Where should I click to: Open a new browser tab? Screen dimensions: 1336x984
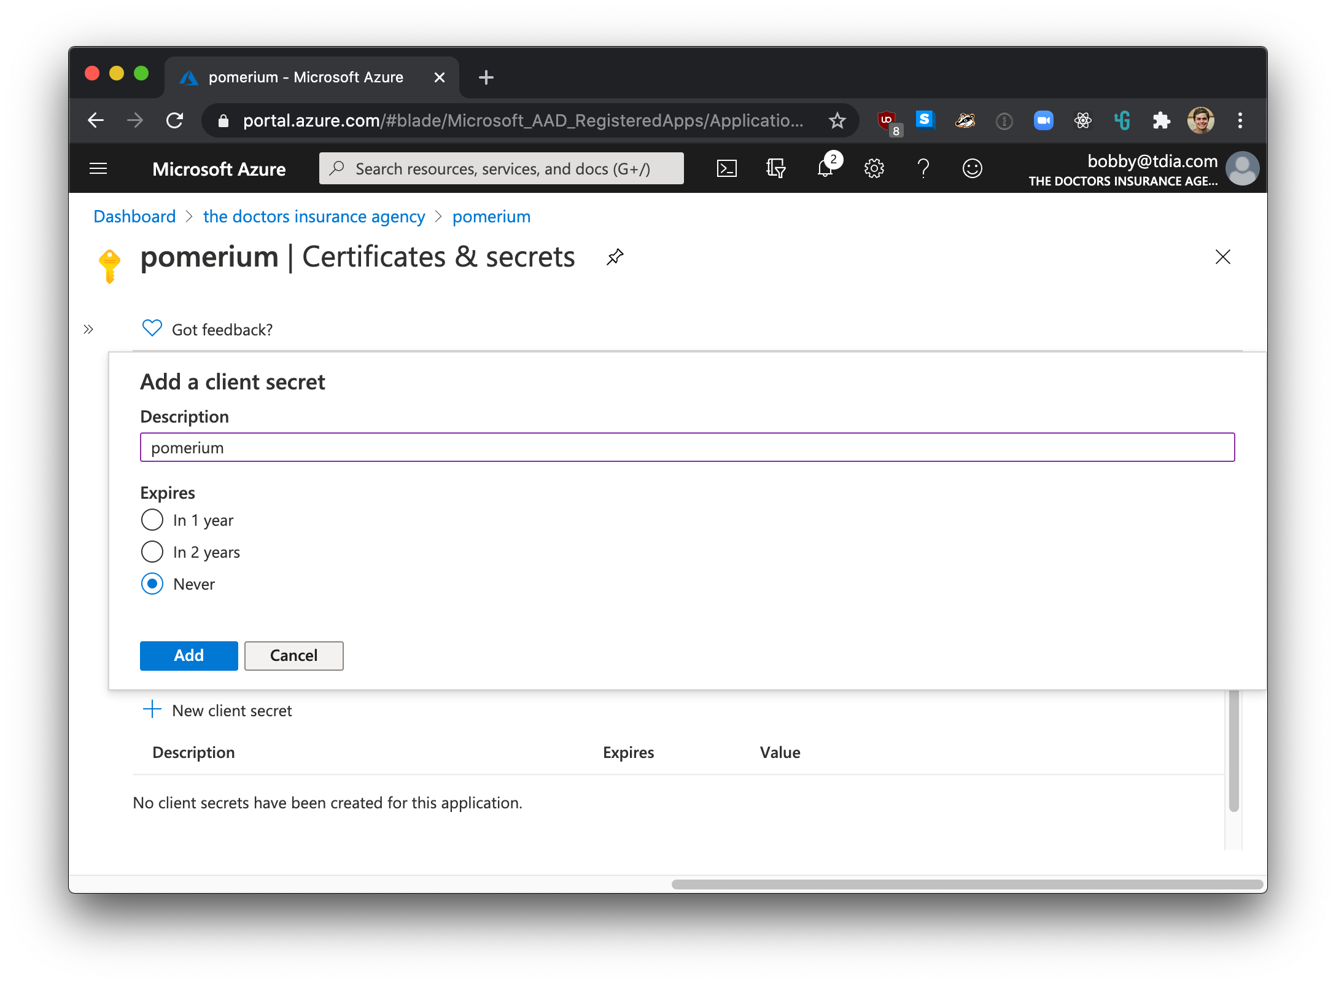[486, 77]
